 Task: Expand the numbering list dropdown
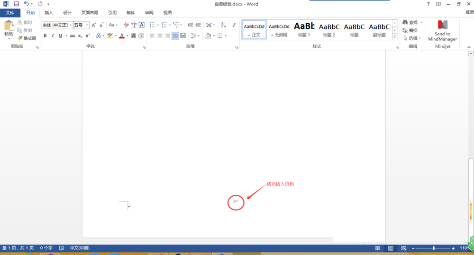(x=170, y=25)
